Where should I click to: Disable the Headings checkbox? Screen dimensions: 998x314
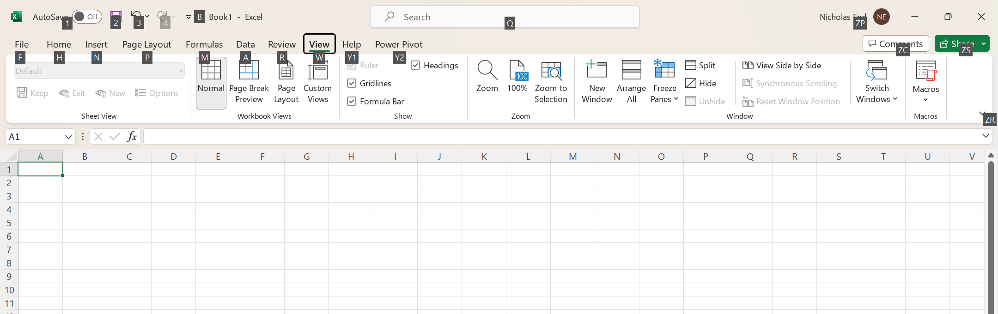pyautogui.click(x=415, y=66)
